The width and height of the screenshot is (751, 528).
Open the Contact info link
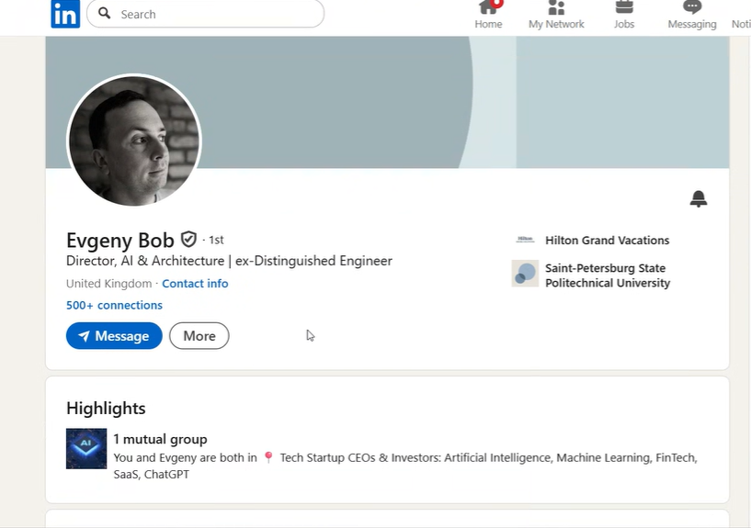click(195, 284)
